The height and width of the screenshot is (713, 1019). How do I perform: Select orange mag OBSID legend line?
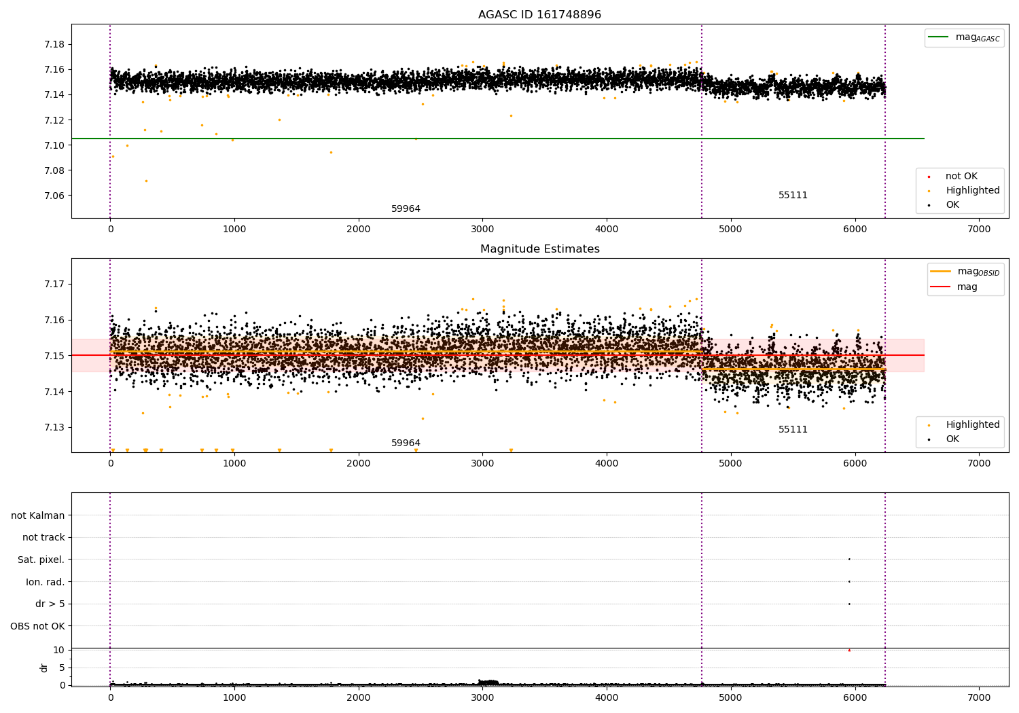[941, 272]
